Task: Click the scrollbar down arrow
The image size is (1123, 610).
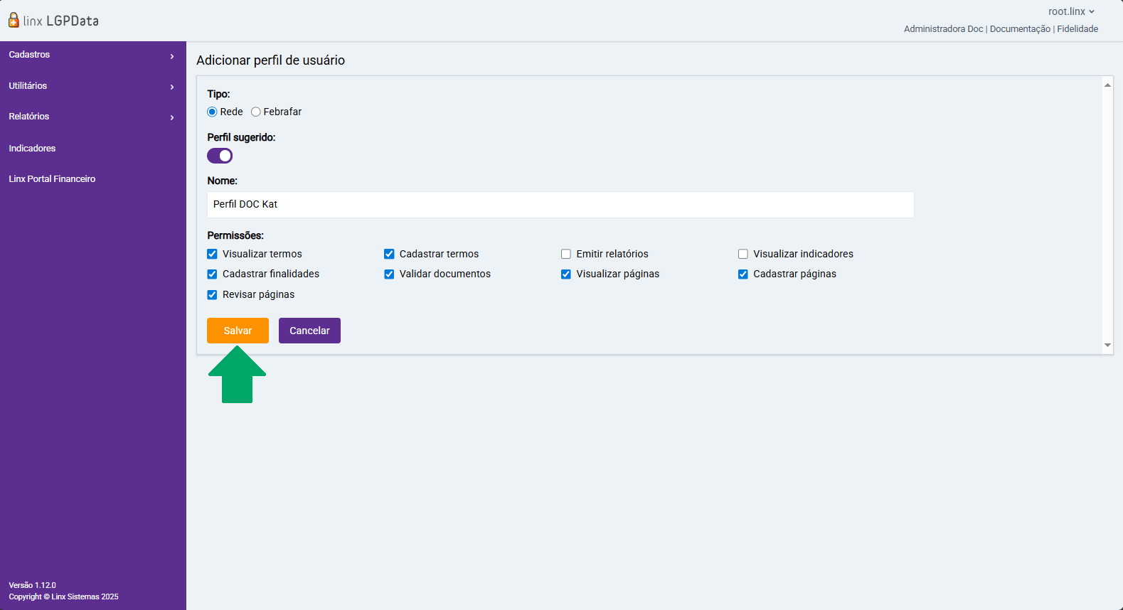Action: pos(1107,345)
